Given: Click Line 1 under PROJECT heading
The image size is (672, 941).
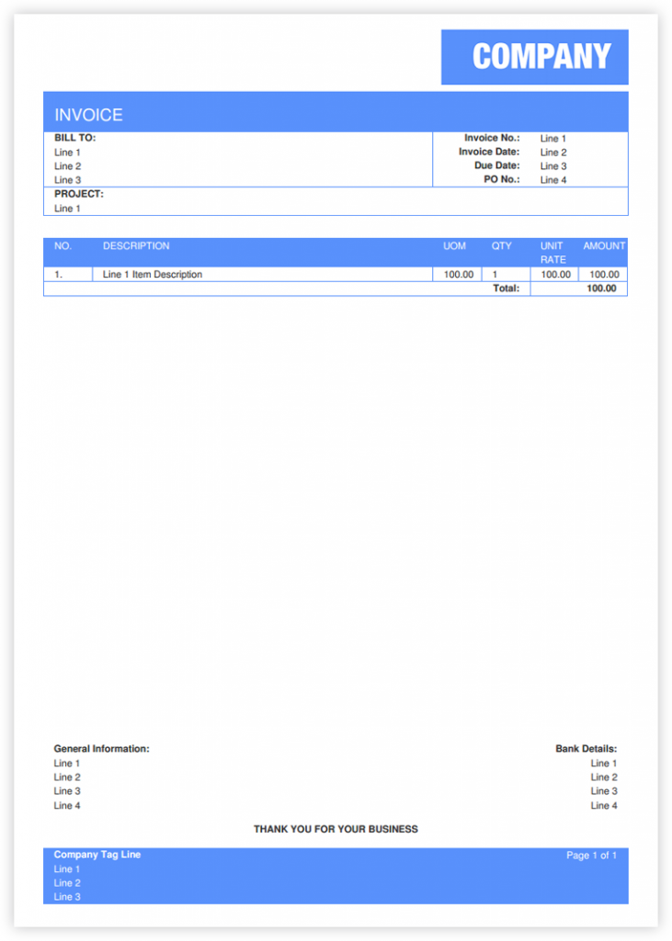Looking at the screenshot, I should 67,209.
